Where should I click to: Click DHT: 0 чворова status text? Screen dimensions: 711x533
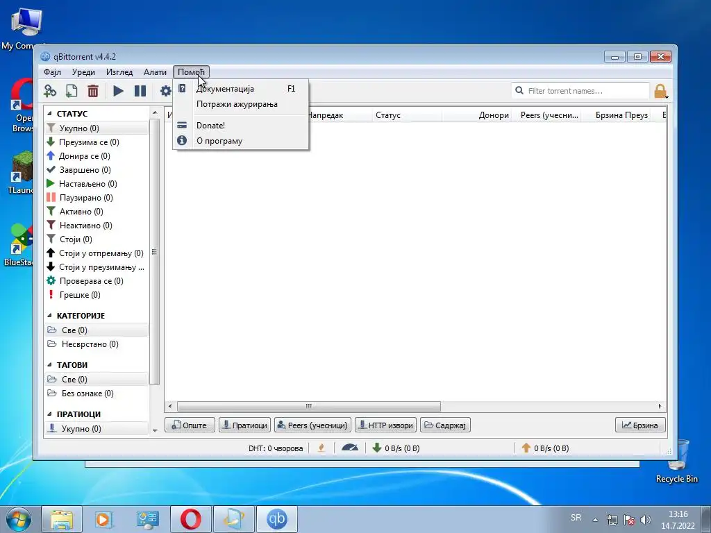coord(276,448)
